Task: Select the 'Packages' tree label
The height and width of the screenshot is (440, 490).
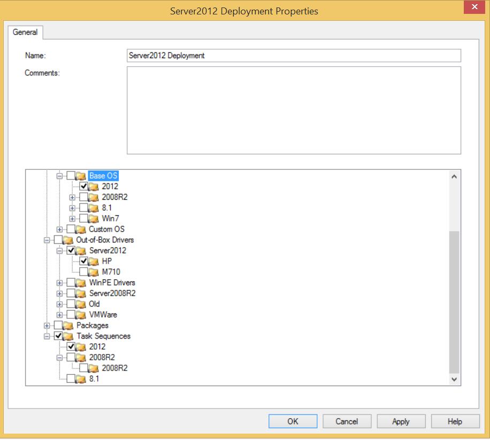Action: tap(93, 325)
